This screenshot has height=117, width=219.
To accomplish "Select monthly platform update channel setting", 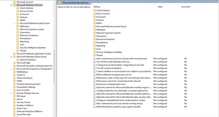I will (124, 94).
